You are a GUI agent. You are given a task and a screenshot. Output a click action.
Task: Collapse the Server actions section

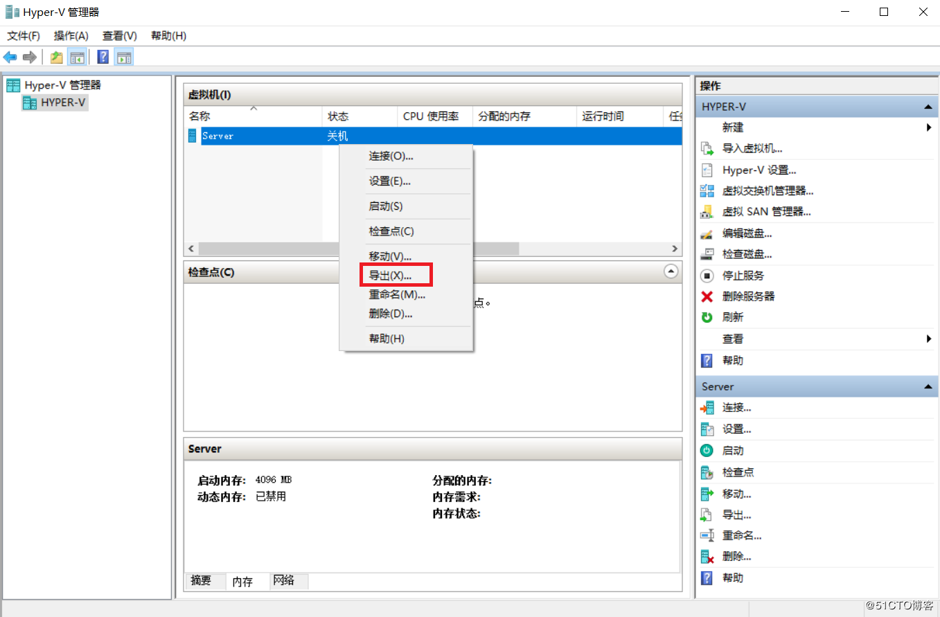pos(928,386)
